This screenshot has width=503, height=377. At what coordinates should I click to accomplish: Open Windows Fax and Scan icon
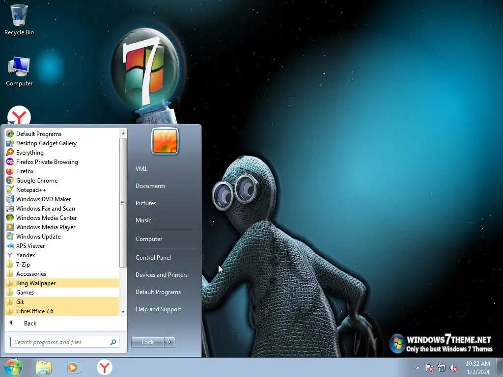click(x=10, y=208)
